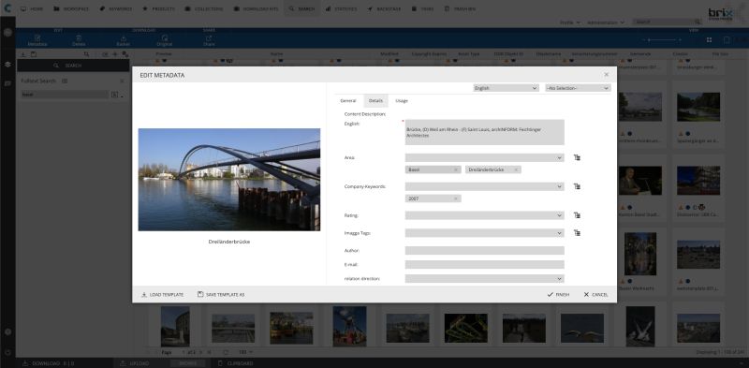
Task: Click the page view icon next to grid view
Action: click(727, 40)
